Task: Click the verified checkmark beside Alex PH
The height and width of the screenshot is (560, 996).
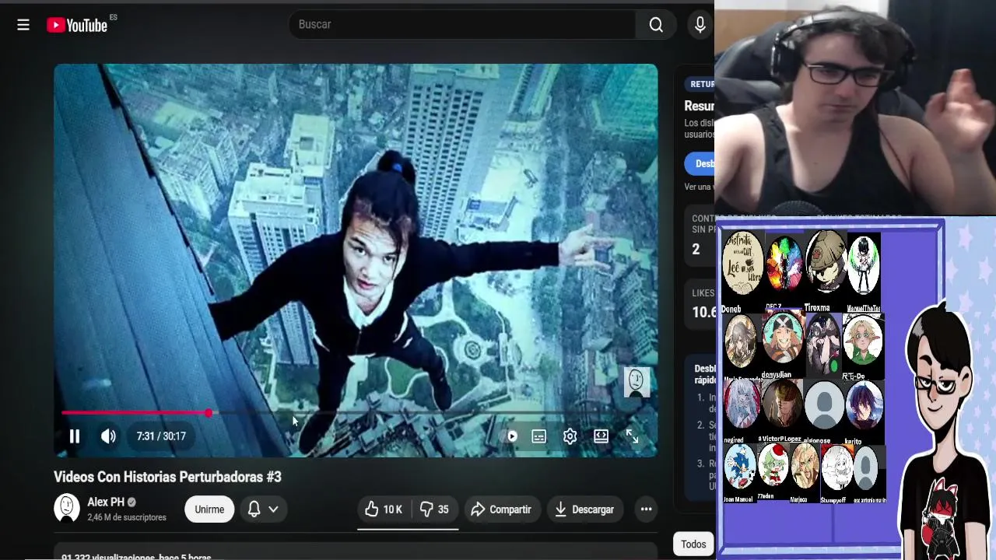Action: (x=132, y=502)
